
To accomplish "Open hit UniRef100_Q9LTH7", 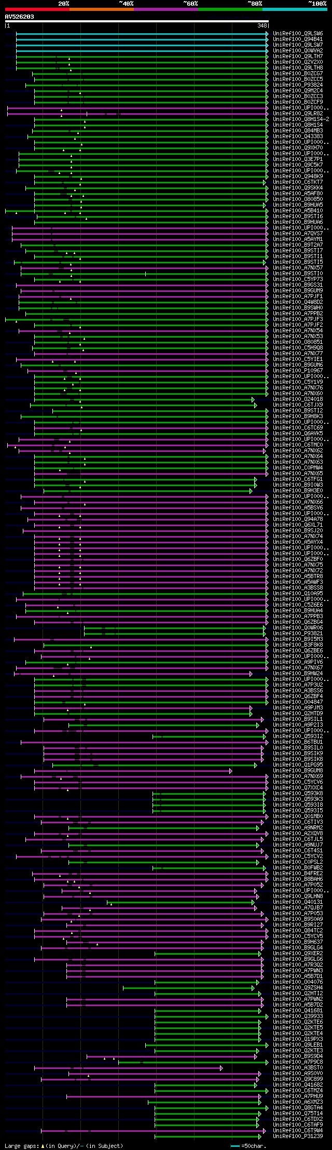I will [298, 57].
